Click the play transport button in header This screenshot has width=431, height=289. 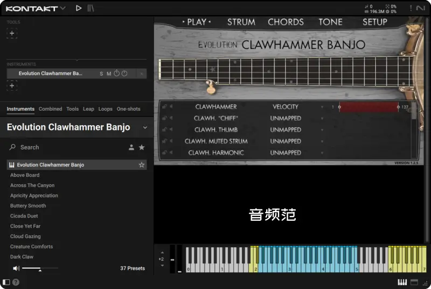[79, 8]
